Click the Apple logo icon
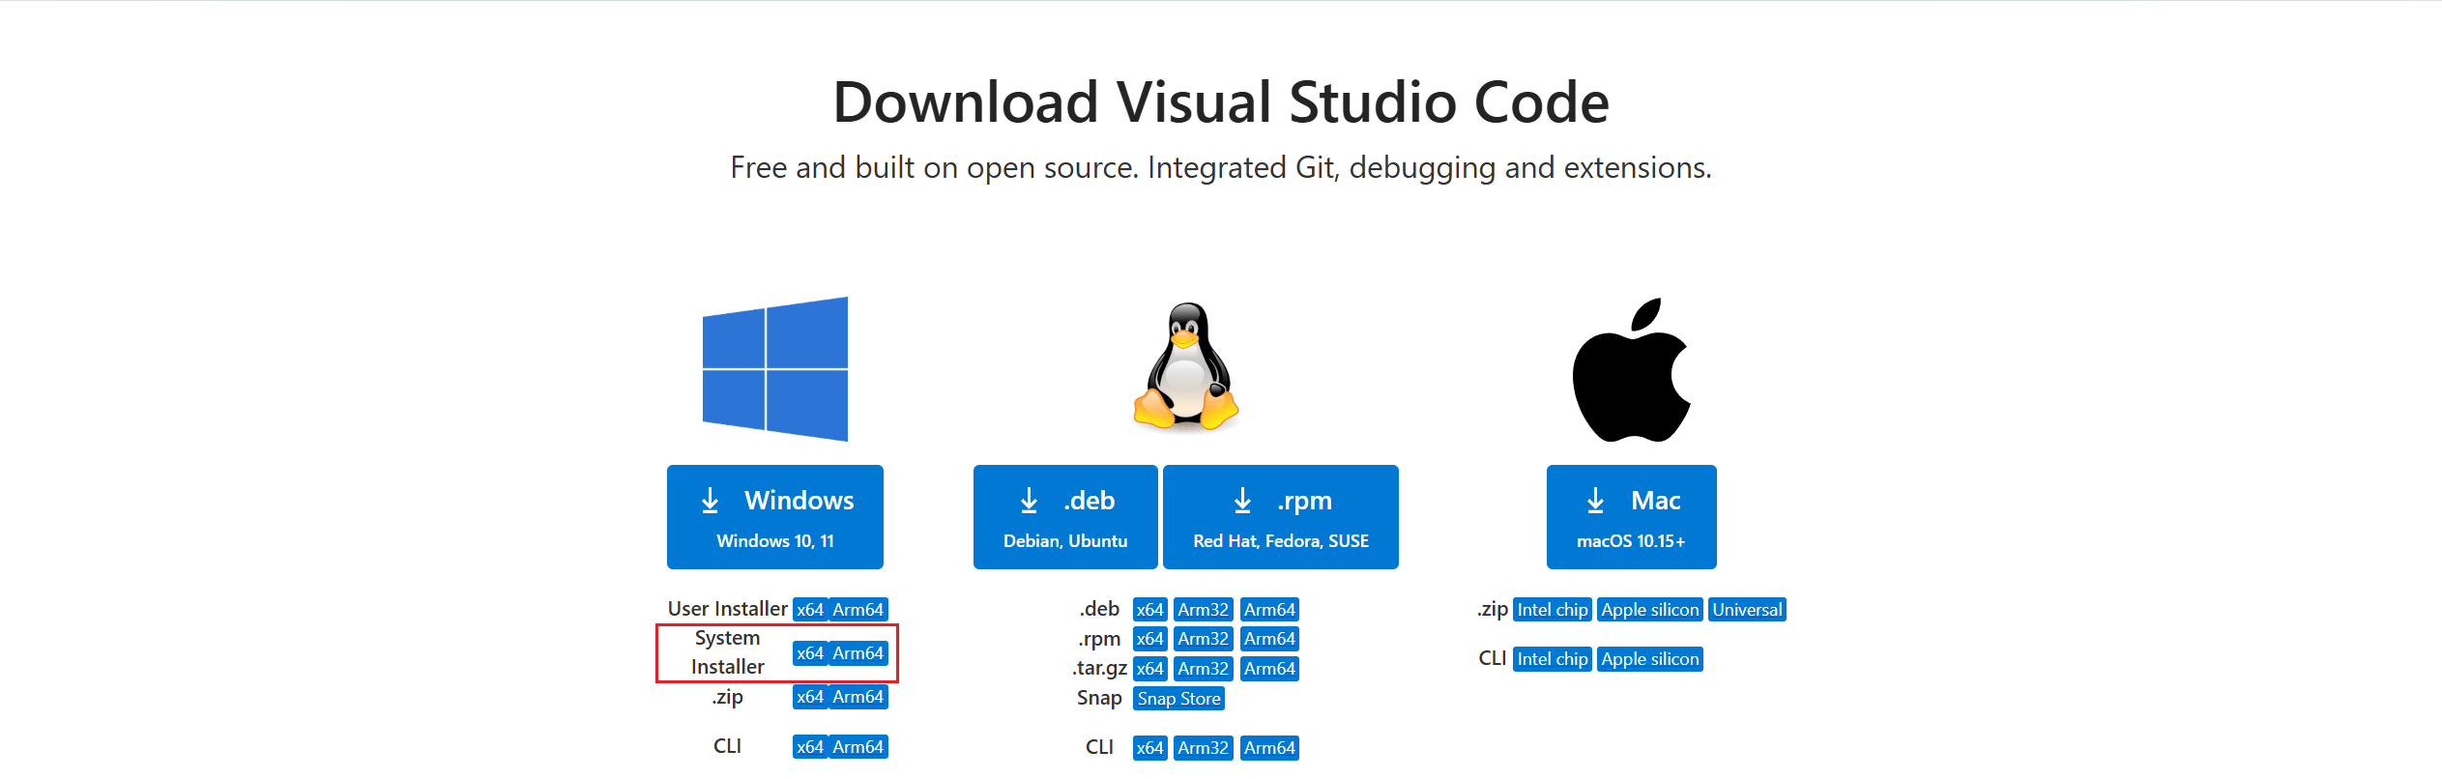Screen dimensions: 2442x779 [x=1632, y=369]
